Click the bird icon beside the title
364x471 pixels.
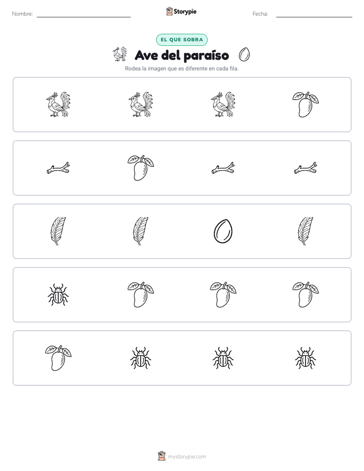pos(120,54)
